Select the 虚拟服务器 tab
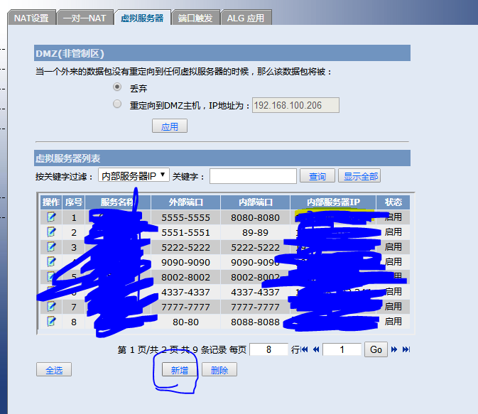This screenshot has height=414, width=478. pos(142,18)
